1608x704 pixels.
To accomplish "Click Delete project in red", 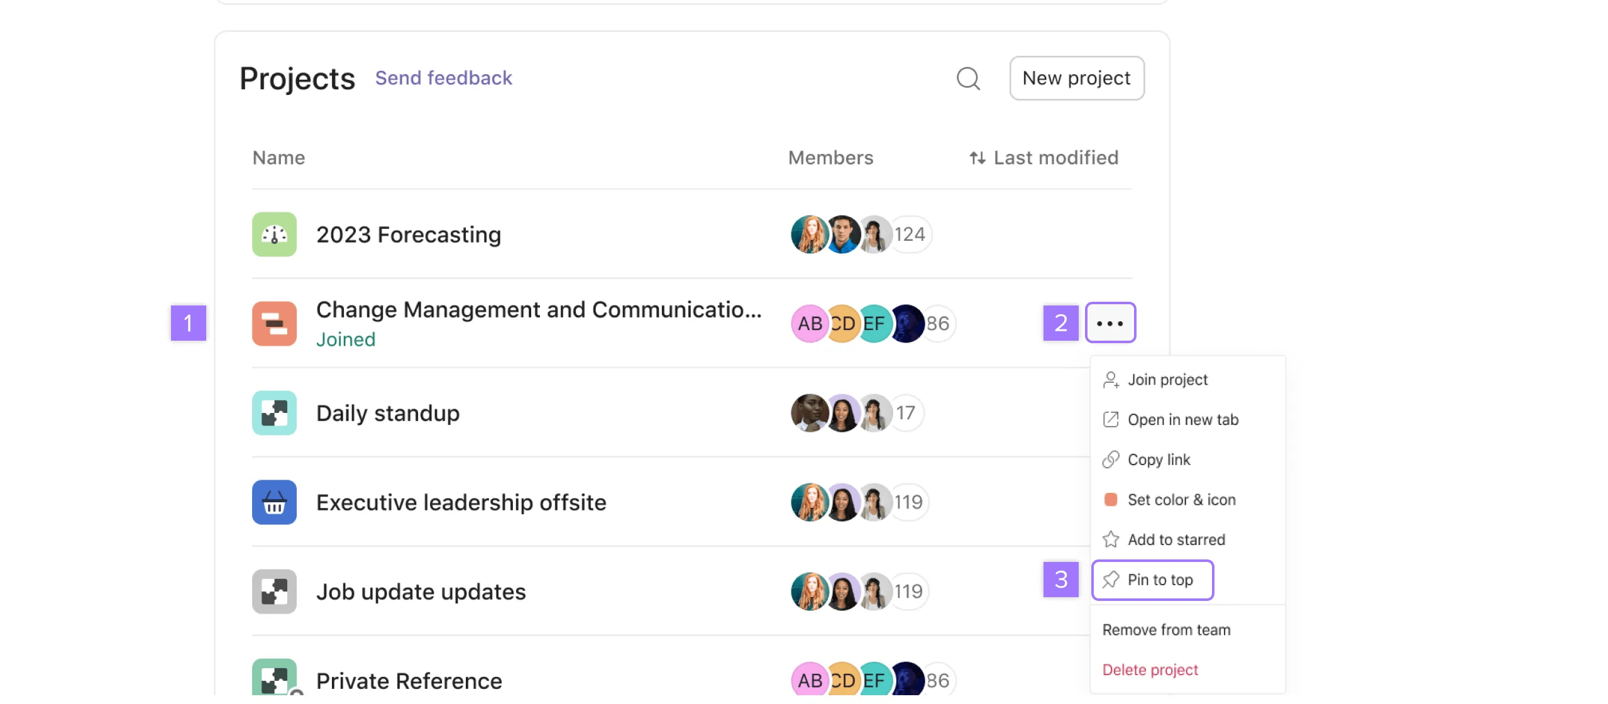I will [1150, 669].
